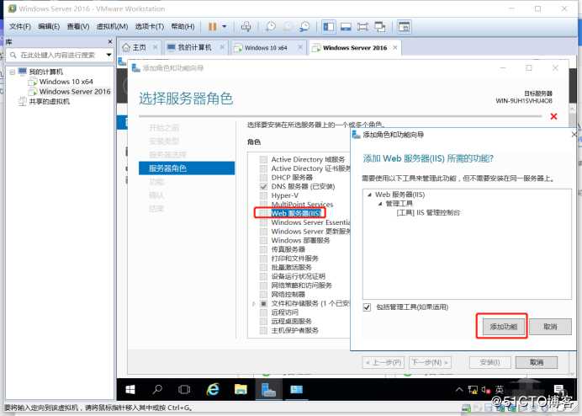Open the 查看(V) menu
Viewport: 582px width, 416px height.
[78, 27]
